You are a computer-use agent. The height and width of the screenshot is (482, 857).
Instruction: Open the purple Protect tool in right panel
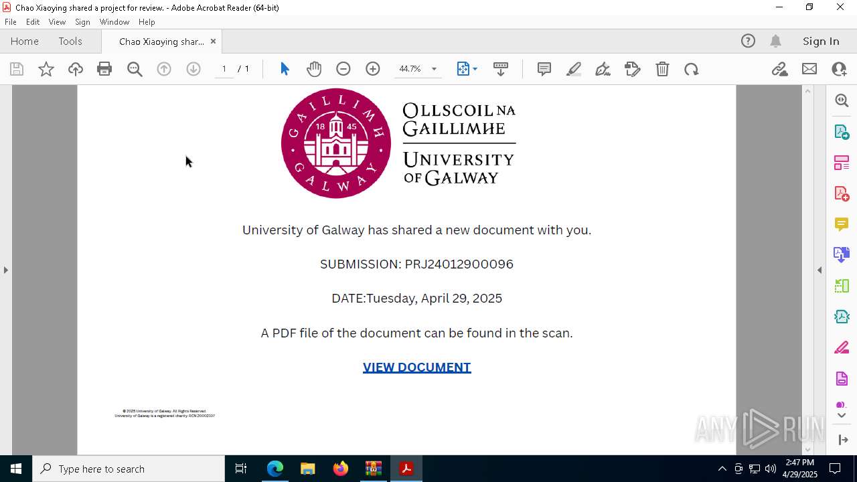point(842,378)
